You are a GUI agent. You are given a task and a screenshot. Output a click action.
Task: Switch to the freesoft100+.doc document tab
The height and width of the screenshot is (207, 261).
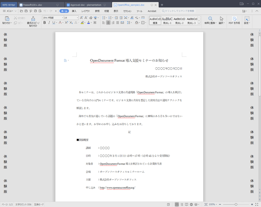(x=36, y=4)
